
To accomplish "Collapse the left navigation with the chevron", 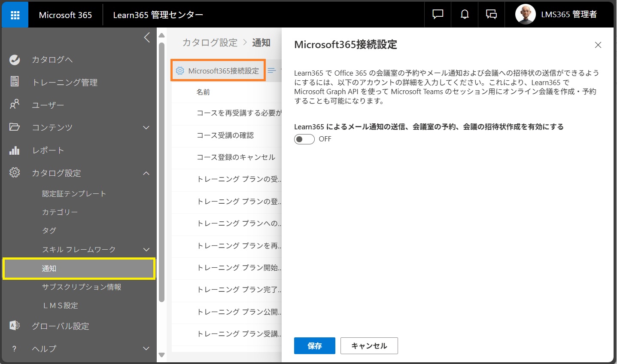I will tap(147, 37).
